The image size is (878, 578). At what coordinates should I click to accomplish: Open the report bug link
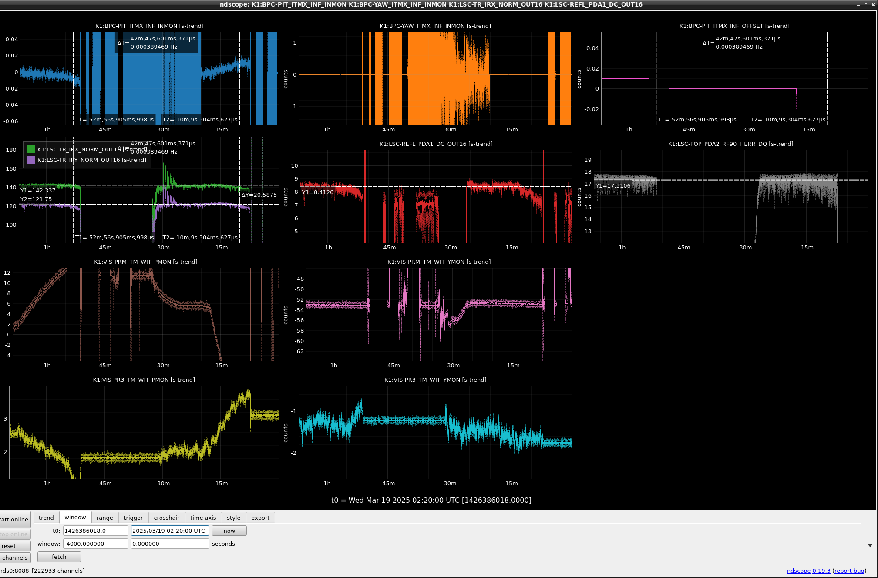pos(849,571)
